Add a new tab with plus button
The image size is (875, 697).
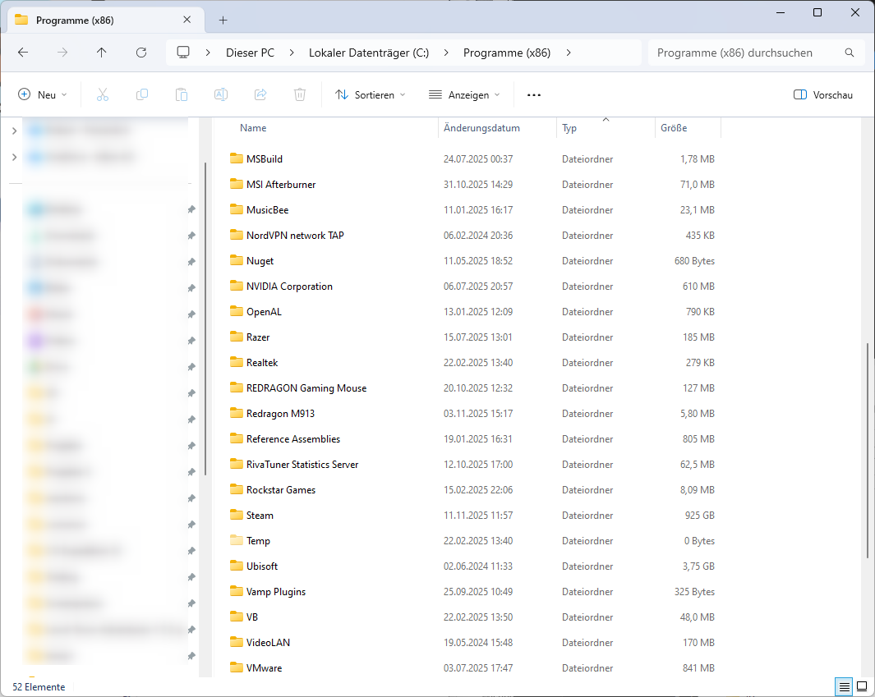point(223,20)
